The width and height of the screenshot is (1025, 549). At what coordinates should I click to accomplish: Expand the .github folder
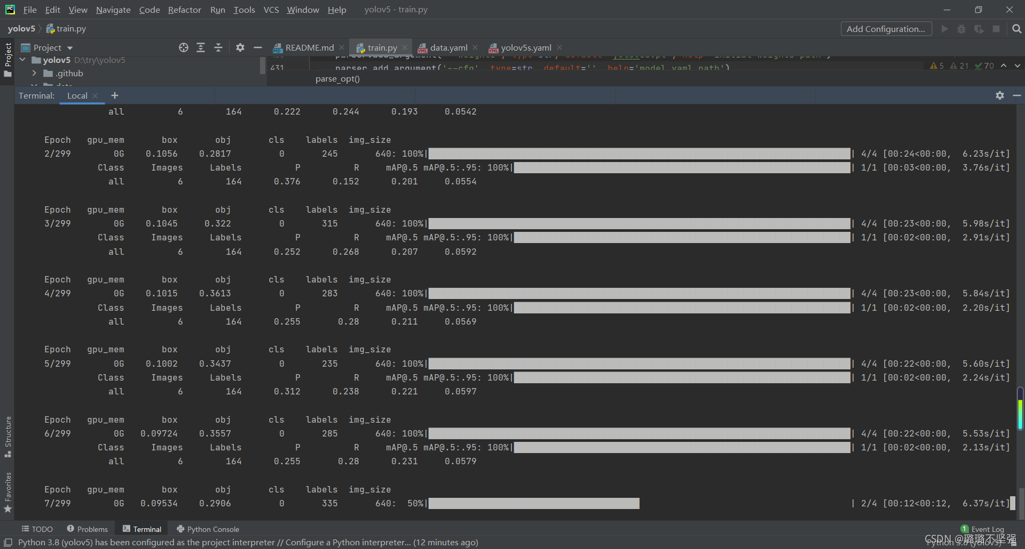(34, 74)
